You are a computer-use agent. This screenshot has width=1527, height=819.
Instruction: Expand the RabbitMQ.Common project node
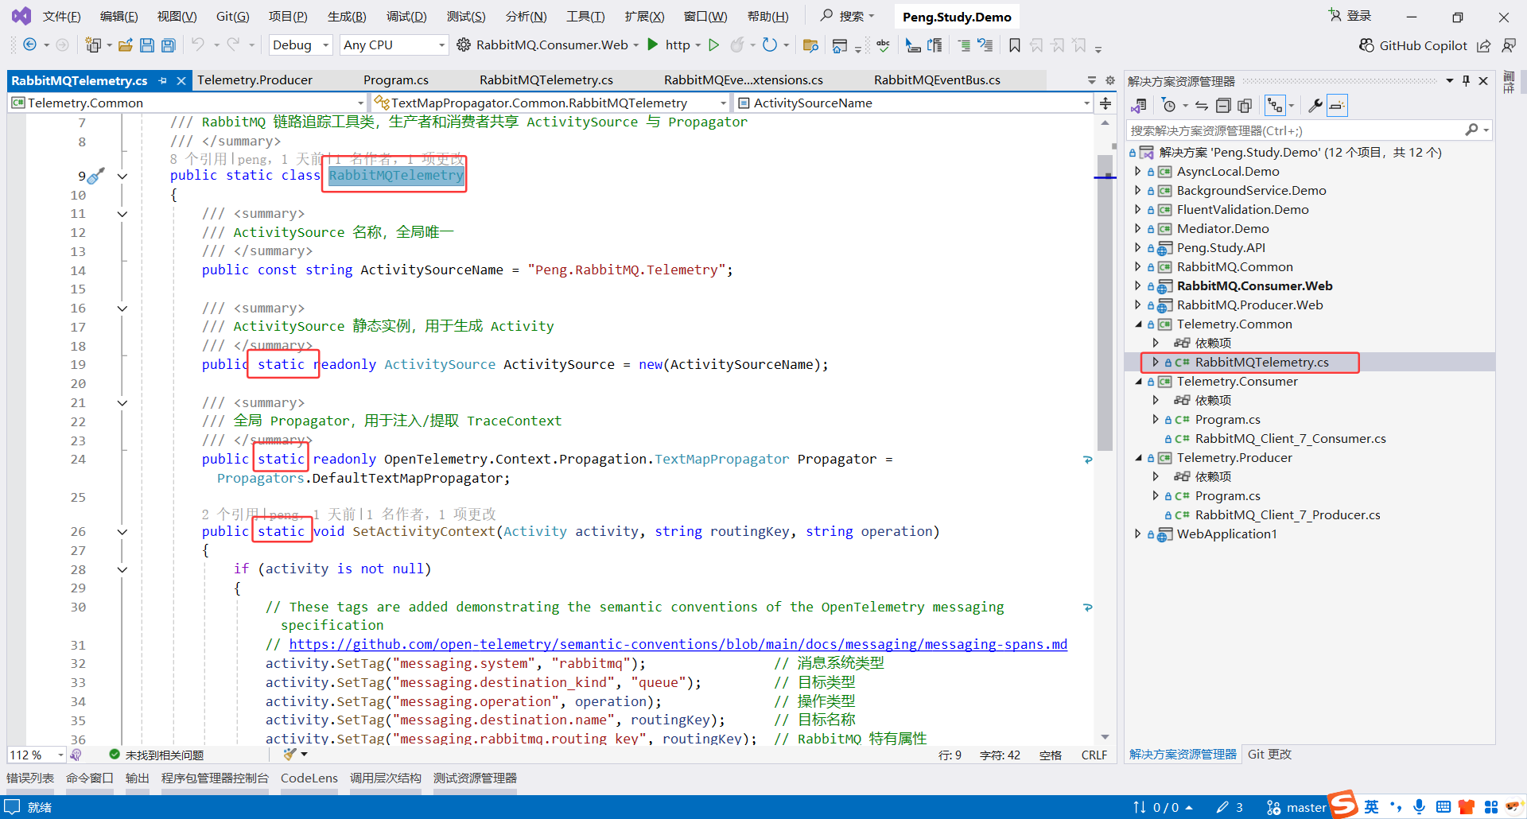1137,267
